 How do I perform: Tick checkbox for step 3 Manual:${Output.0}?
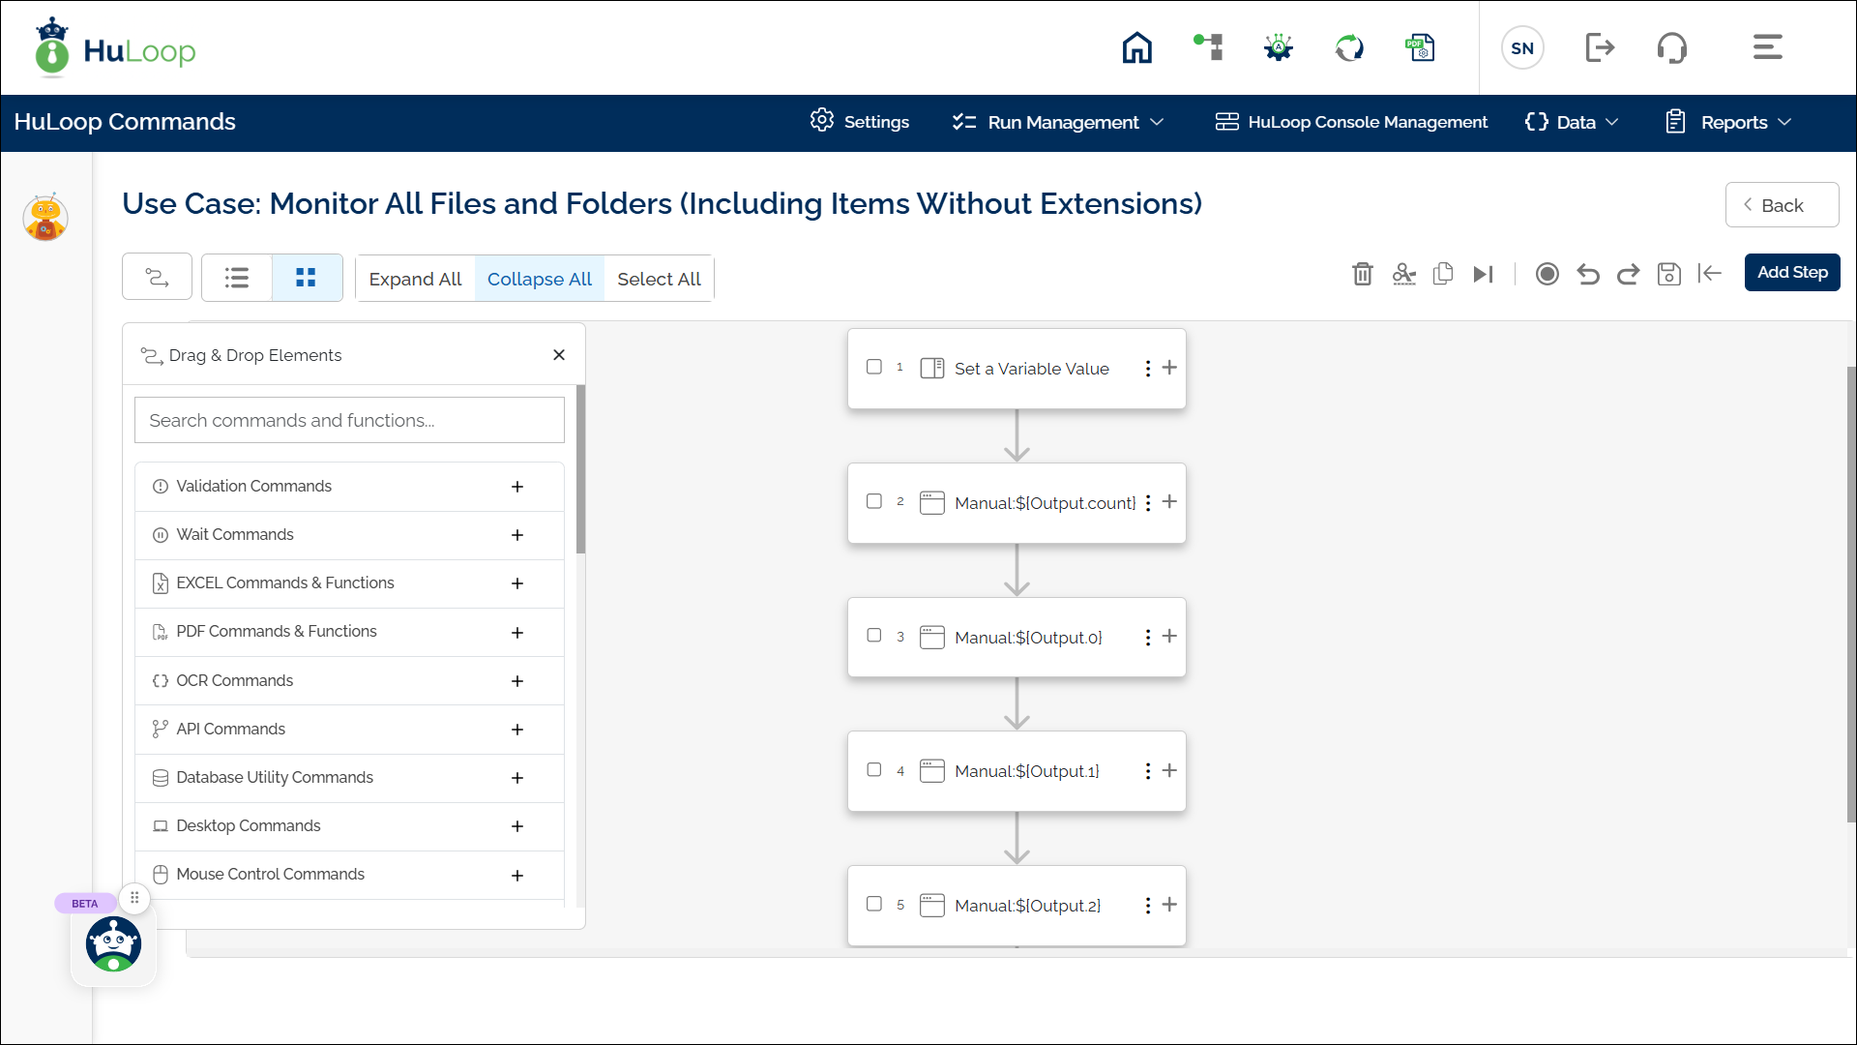(x=874, y=636)
